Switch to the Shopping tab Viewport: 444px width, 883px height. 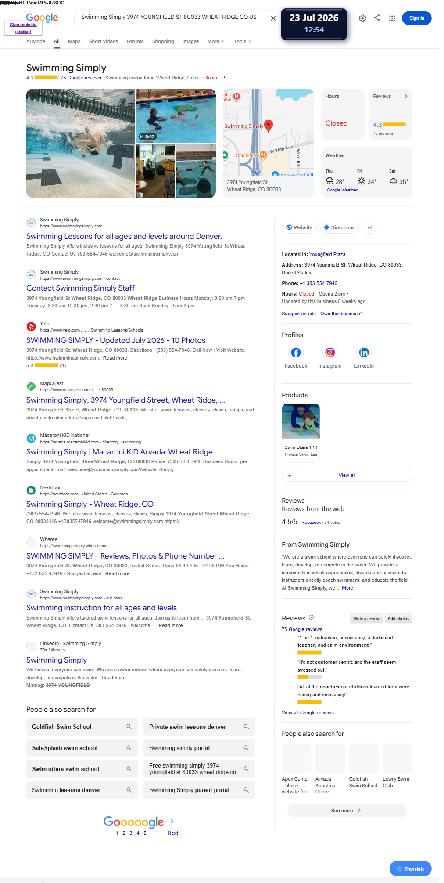point(163,41)
